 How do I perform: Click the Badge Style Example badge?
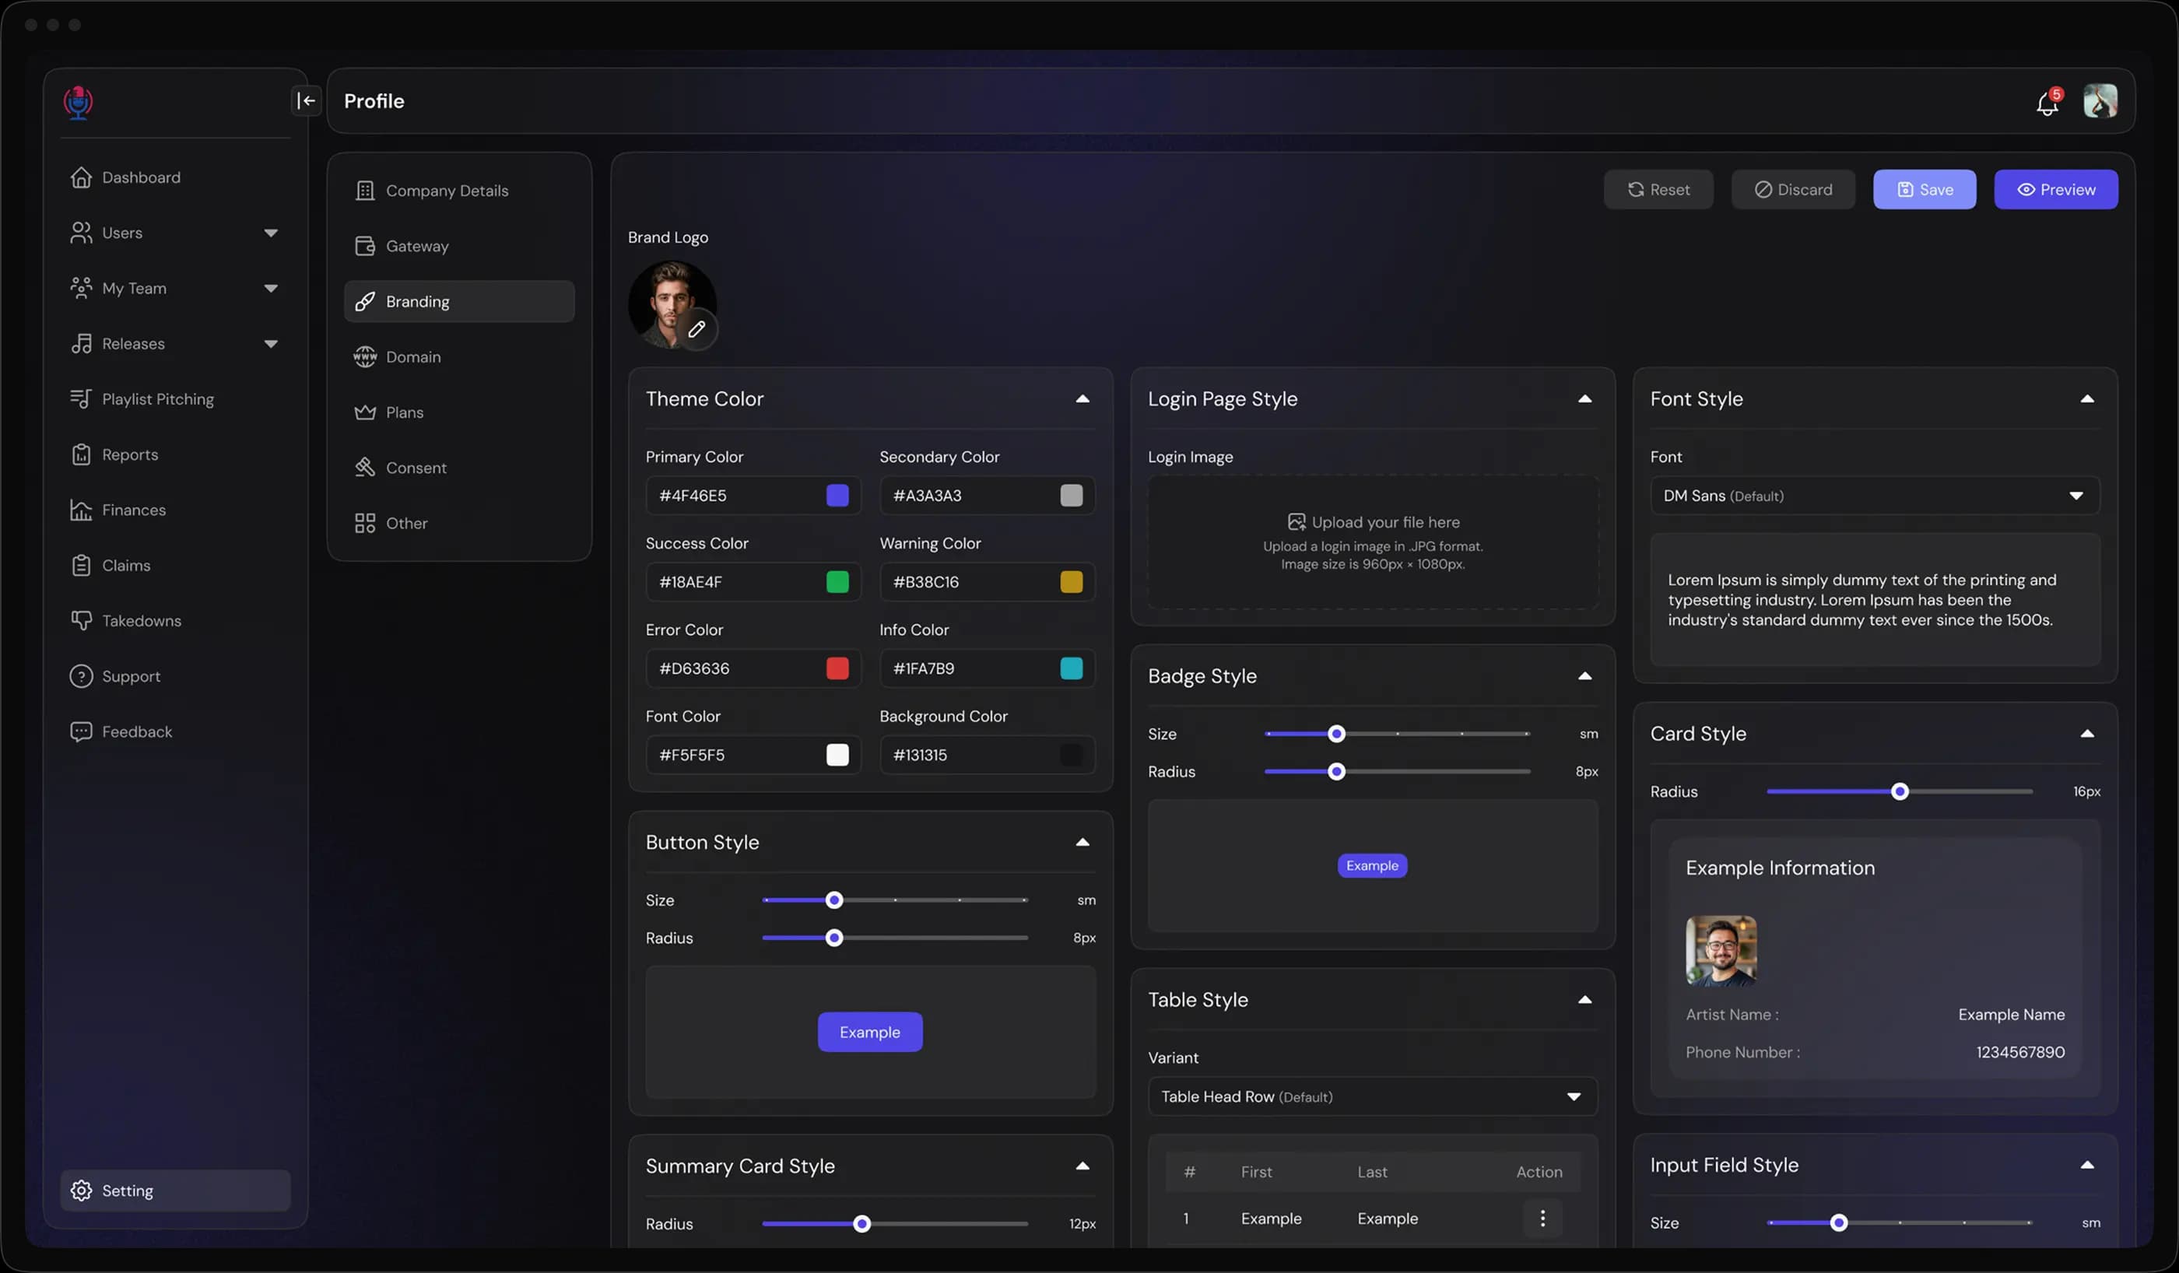[x=1371, y=866]
